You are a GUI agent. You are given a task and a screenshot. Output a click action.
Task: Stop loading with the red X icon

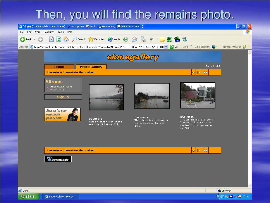point(51,40)
